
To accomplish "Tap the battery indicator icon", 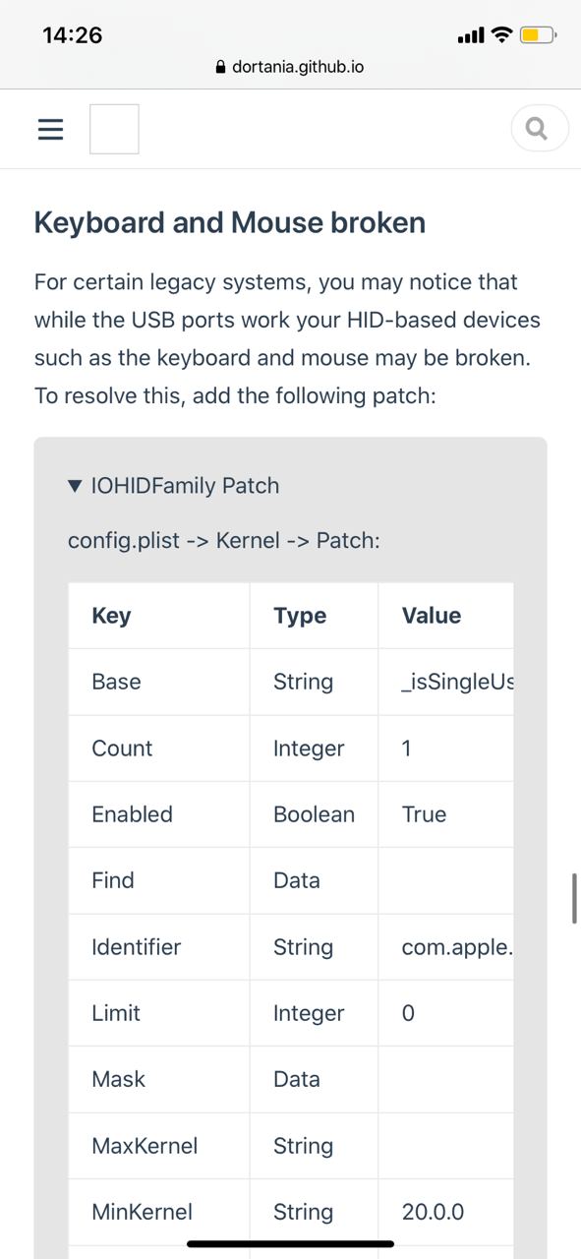I will 539,36.
